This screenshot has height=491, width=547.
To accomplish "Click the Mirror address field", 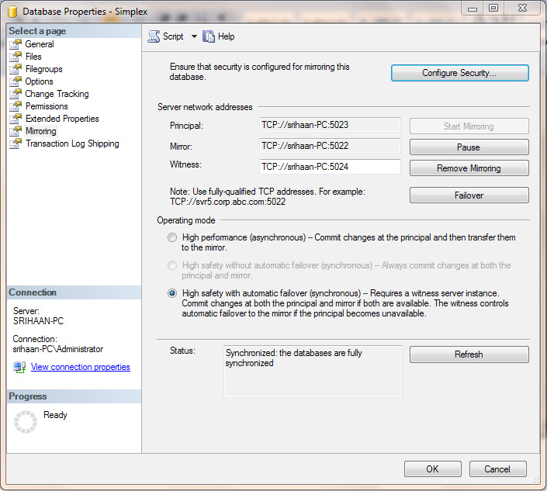I will click(x=330, y=146).
